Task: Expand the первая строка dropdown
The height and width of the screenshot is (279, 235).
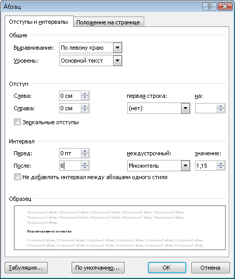Action: coord(185,108)
